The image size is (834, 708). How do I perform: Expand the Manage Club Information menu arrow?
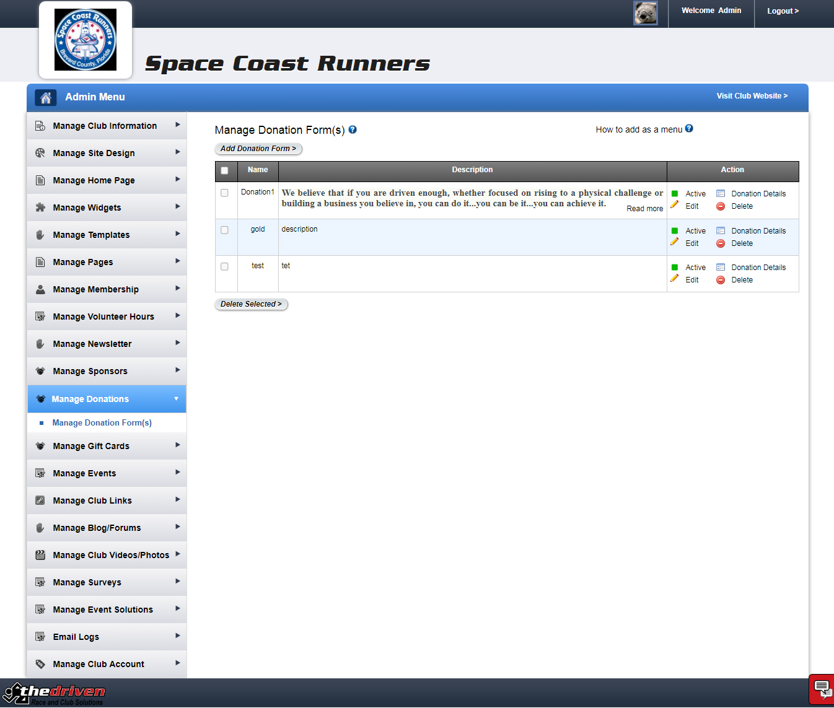(x=177, y=125)
